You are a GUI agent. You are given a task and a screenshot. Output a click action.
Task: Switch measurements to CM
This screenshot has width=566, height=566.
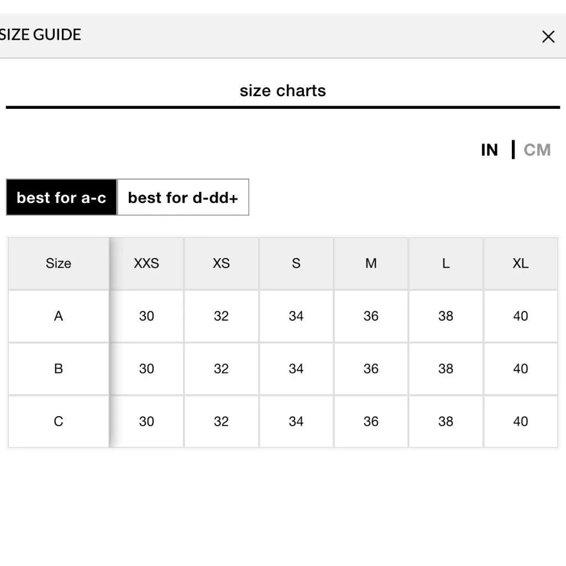[537, 150]
